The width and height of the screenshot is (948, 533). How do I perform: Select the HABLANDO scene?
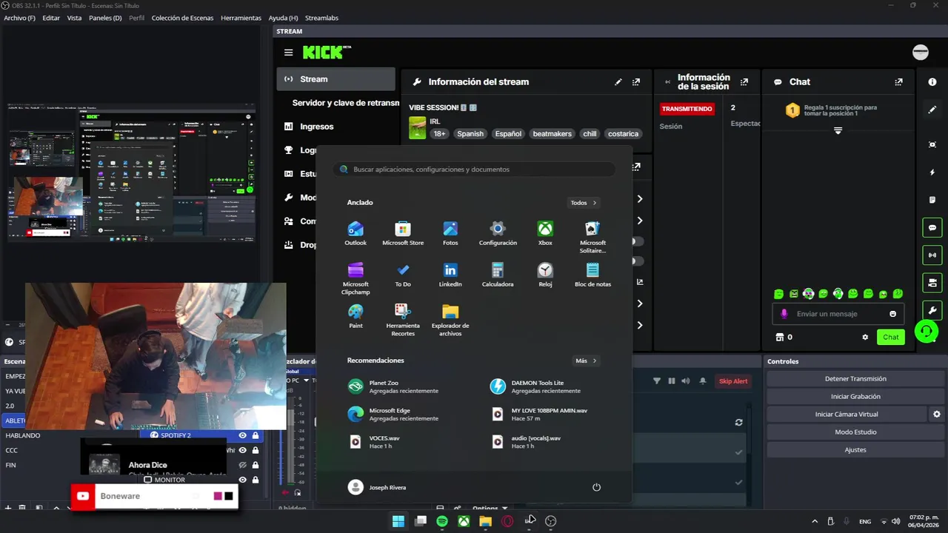[23, 435]
